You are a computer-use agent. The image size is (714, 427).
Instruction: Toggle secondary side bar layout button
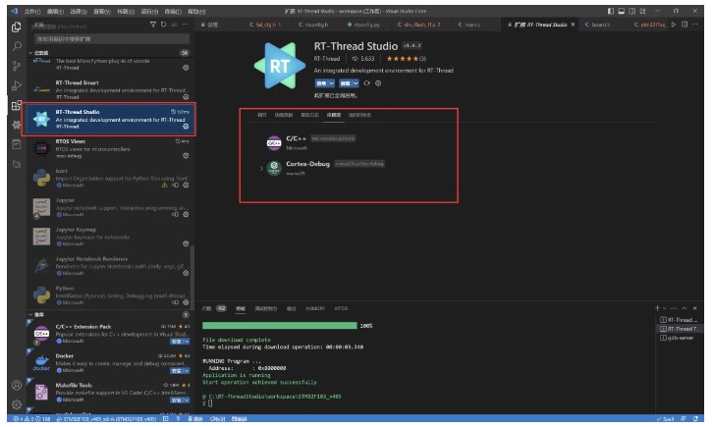coord(632,11)
